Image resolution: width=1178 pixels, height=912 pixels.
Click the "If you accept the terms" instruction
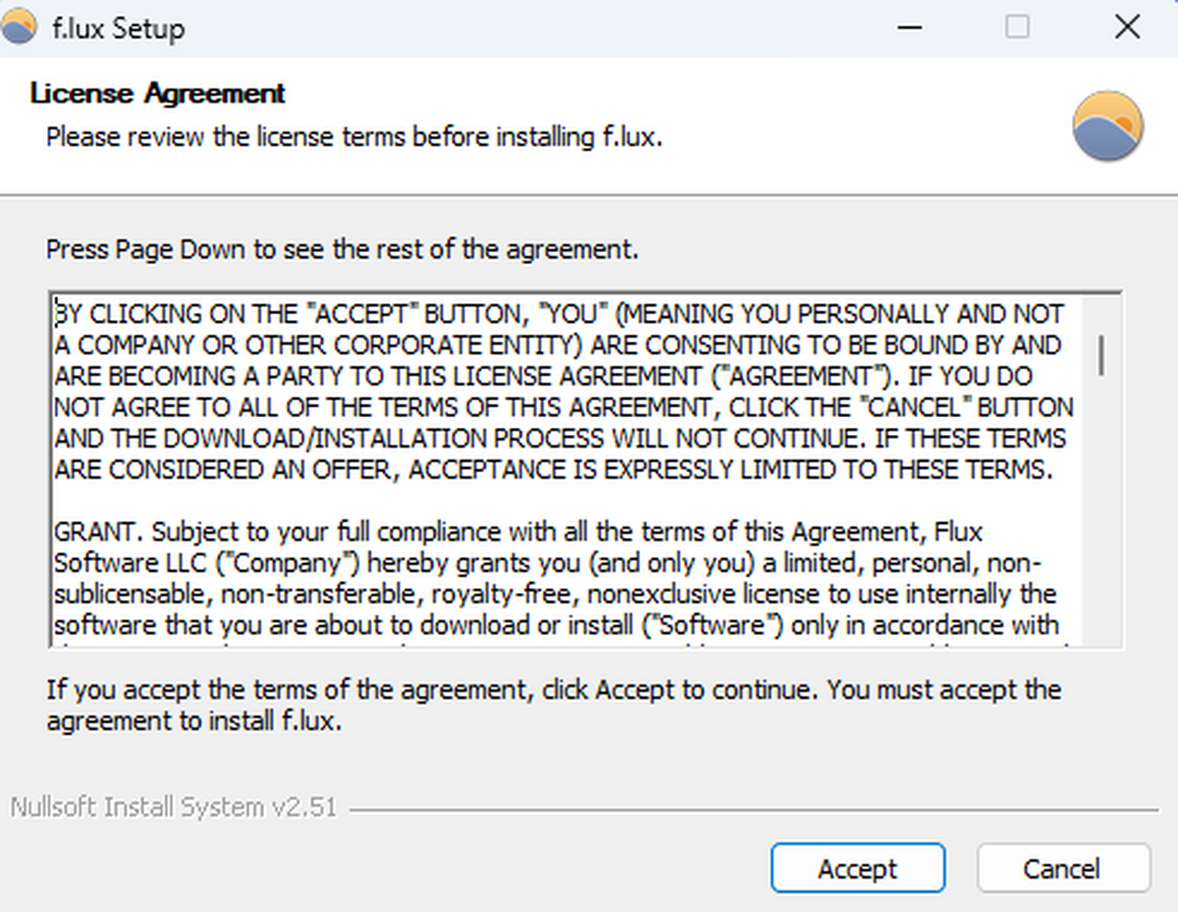tap(554, 704)
